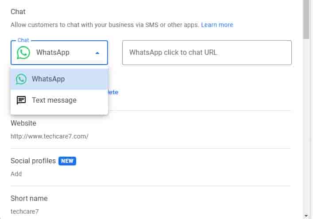Click the partially hidden Delete link
The image size is (313, 219).
coord(113,92)
